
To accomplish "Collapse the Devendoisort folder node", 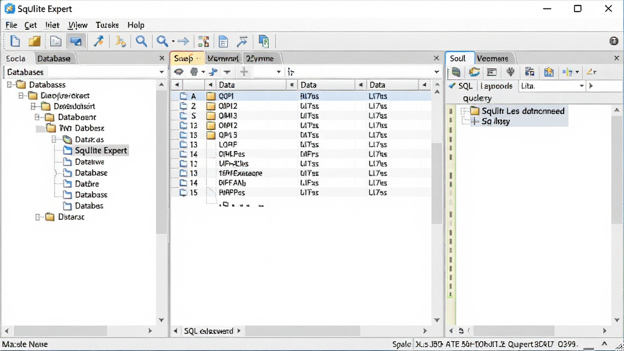I will tap(34, 106).
